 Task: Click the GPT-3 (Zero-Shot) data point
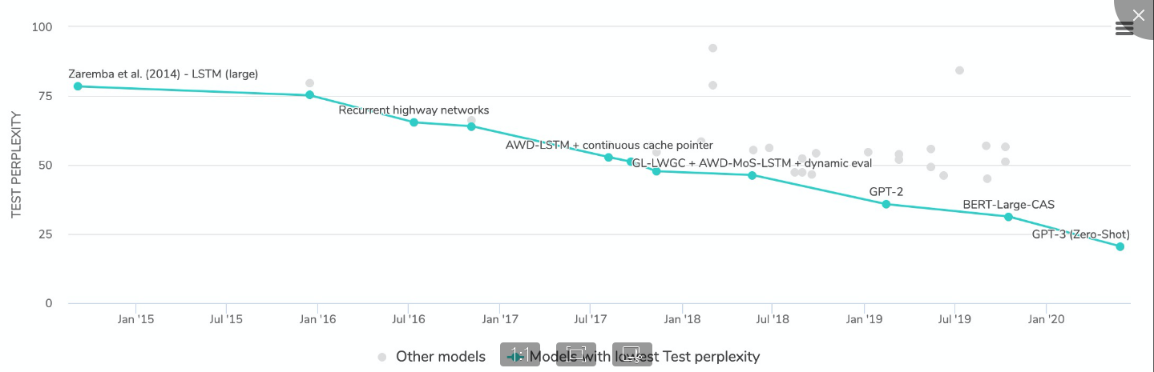[x=1120, y=246]
